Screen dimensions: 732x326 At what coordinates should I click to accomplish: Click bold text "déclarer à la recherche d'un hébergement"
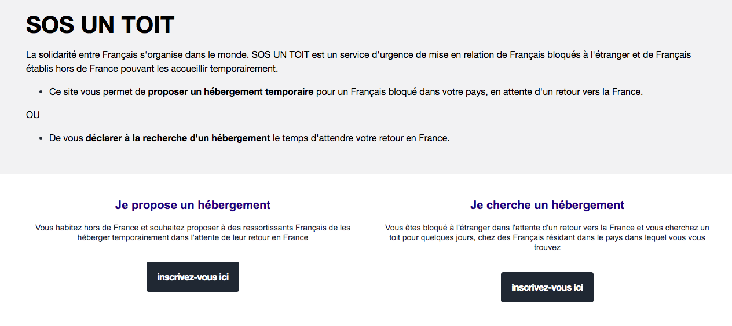[178, 138]
